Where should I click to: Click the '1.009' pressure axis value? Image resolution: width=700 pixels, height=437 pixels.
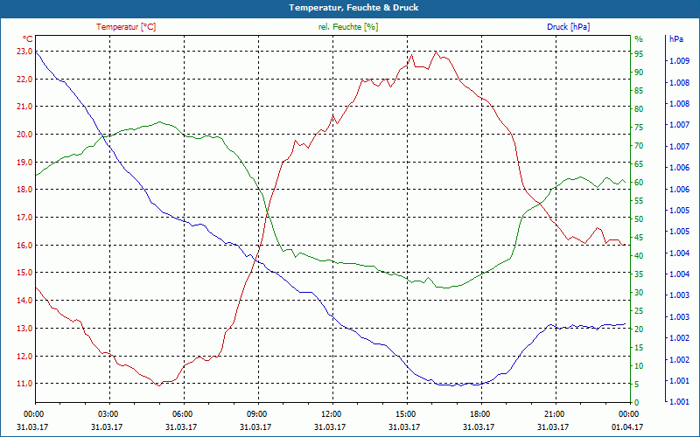point(680,61)
